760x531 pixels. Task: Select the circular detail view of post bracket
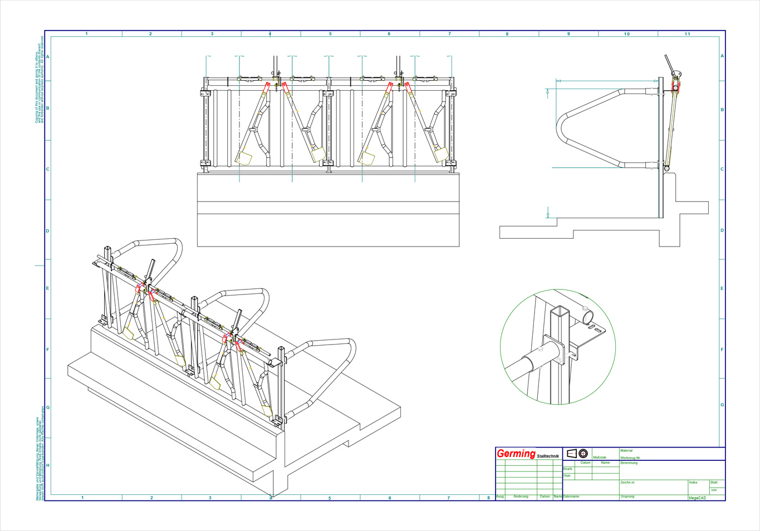coord(557,346)
